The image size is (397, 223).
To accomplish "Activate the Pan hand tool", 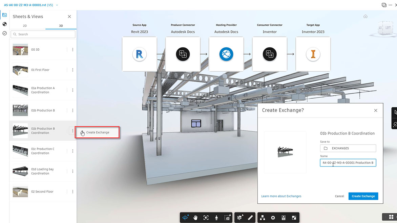I will [195, 218].
